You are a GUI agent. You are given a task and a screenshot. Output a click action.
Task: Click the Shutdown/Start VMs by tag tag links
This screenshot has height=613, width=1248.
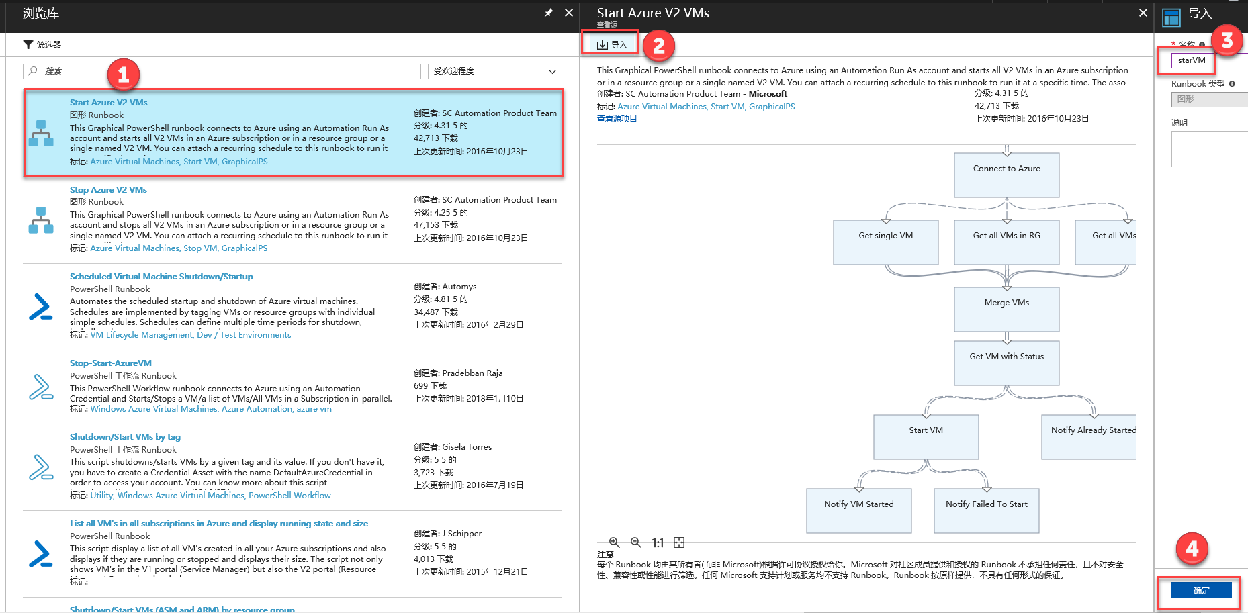click(210, 496)
